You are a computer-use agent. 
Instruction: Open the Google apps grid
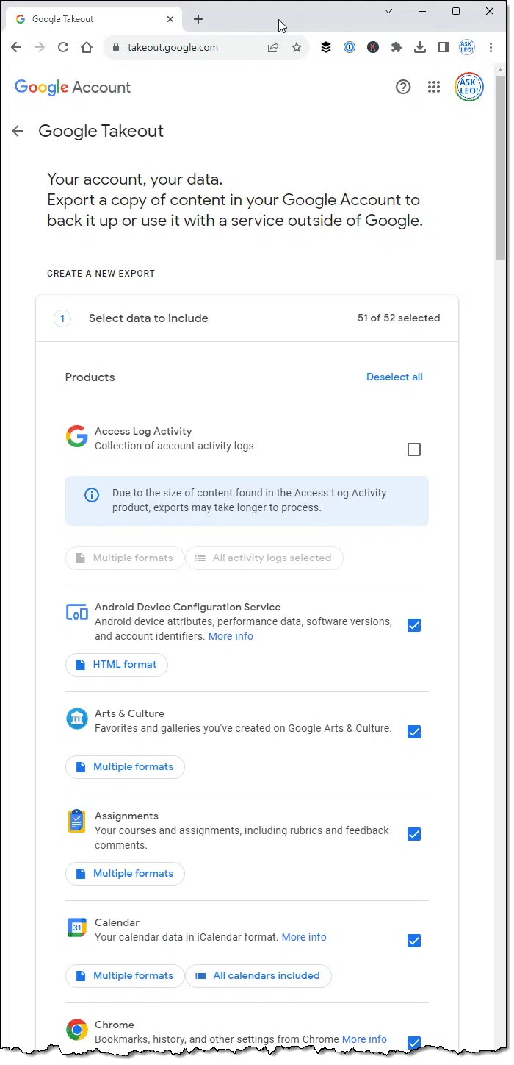click(434, 87)
